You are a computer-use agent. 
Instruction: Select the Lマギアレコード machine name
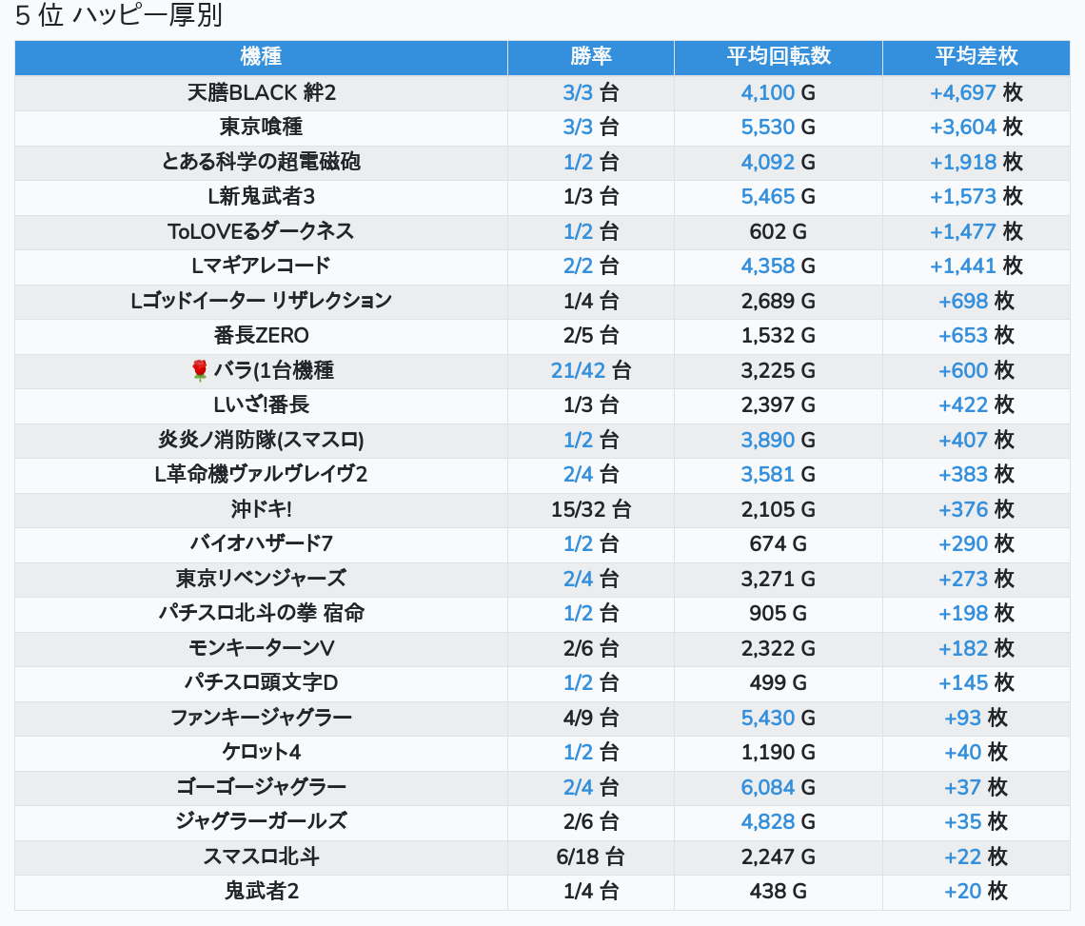coord(261,266)
